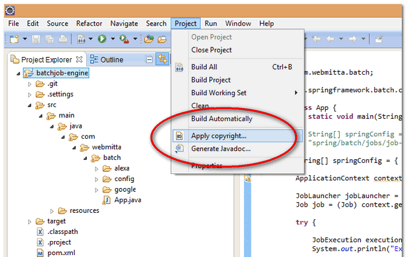Open the Run menu
The width and height of the screenshot is (406, 257).
click(211, 24)
